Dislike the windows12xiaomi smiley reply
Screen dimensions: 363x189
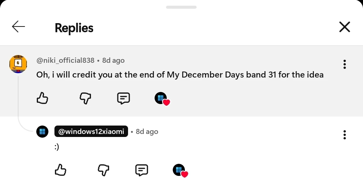pos(104,170)
